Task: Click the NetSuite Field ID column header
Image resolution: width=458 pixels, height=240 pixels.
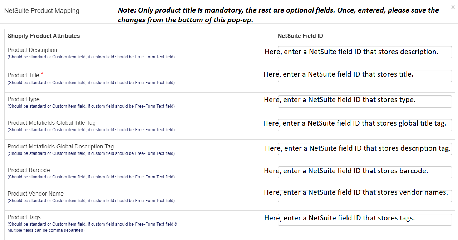Action: tap(300, 36)
